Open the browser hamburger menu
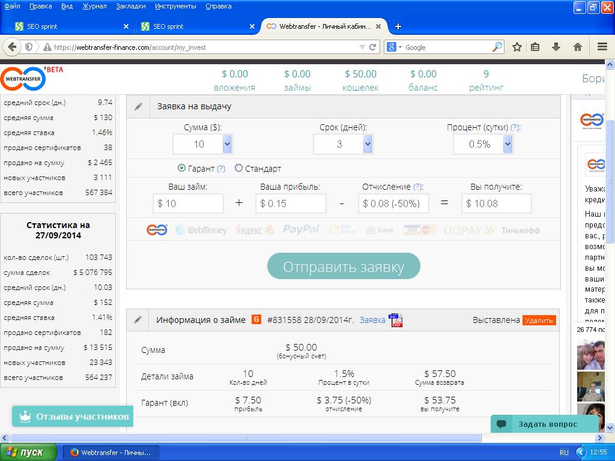The image size is (615, 461). tap(602, 47)
